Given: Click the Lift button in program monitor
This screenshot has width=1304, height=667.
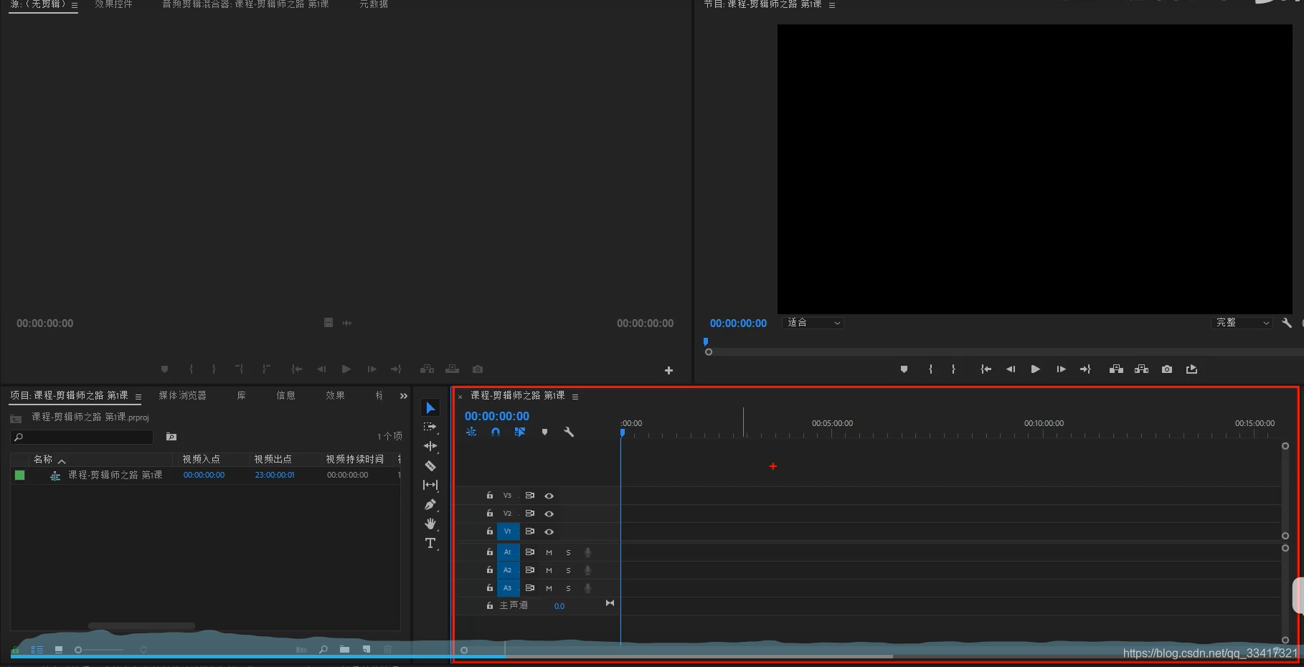Looking at the screenshot, I should coord(1116,369).
